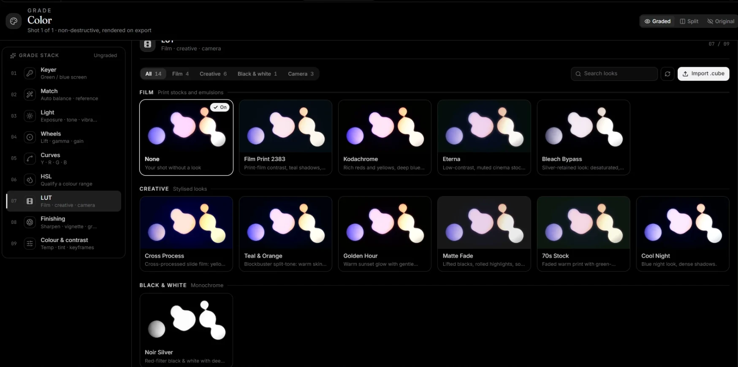Click the Finishing aperture icon
This screenshot has height=367, width=738.
[x=30, y=222]
